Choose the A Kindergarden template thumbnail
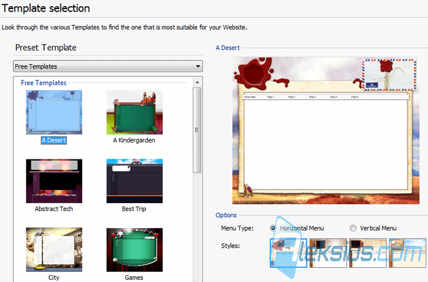Viewport: 428px width, 282px height. (x=135, y=112)
